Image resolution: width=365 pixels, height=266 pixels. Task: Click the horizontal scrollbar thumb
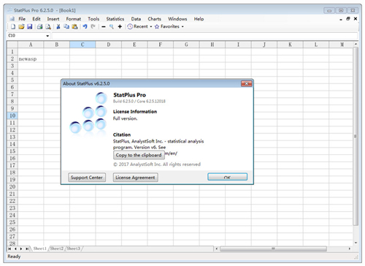coord(273,248)
